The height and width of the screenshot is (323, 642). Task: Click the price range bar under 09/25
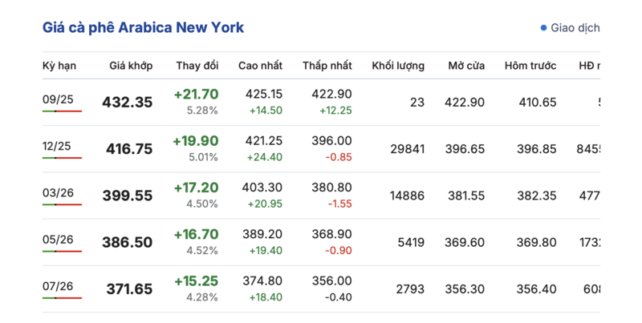(62, 111)
